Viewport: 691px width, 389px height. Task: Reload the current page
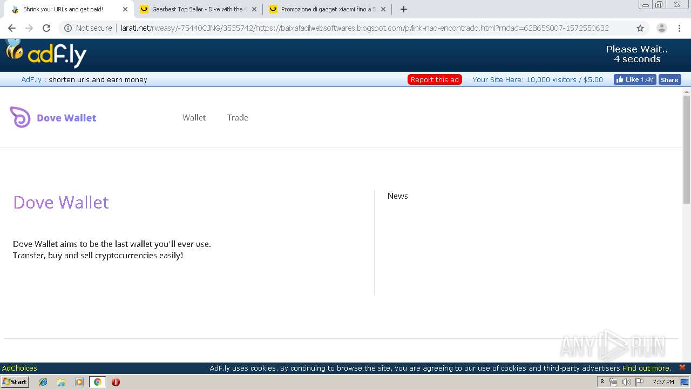pyautogui.click(x=46, y=28)
